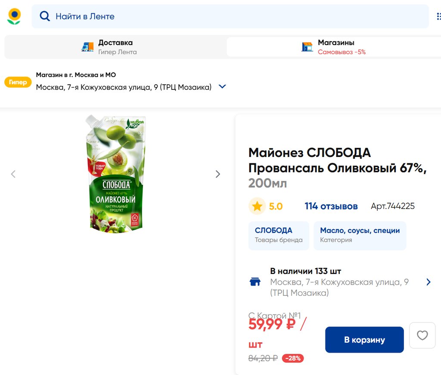Click the store availability shop icon
Image resolution: width=441 pixels, height=375 pixels.
(x=255, y=282)
